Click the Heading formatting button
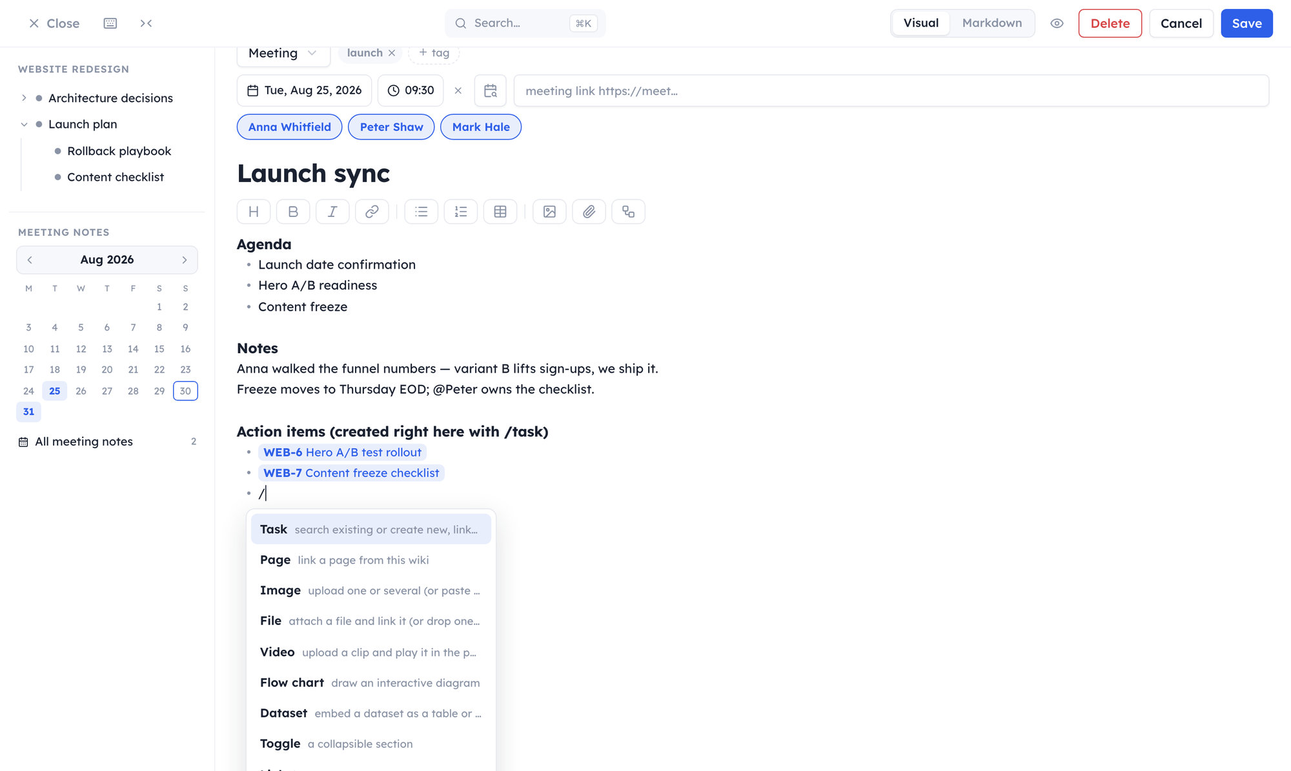The image size is (1291, 771). (x=254, y=212)
